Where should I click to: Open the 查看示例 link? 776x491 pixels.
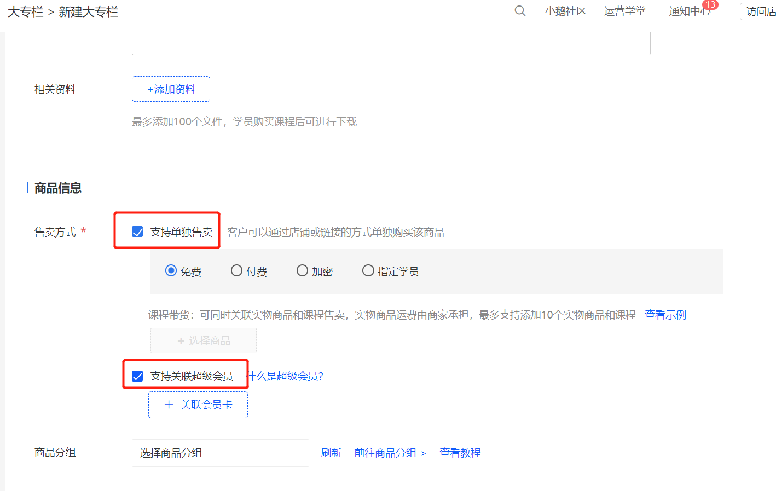[665, 315]
